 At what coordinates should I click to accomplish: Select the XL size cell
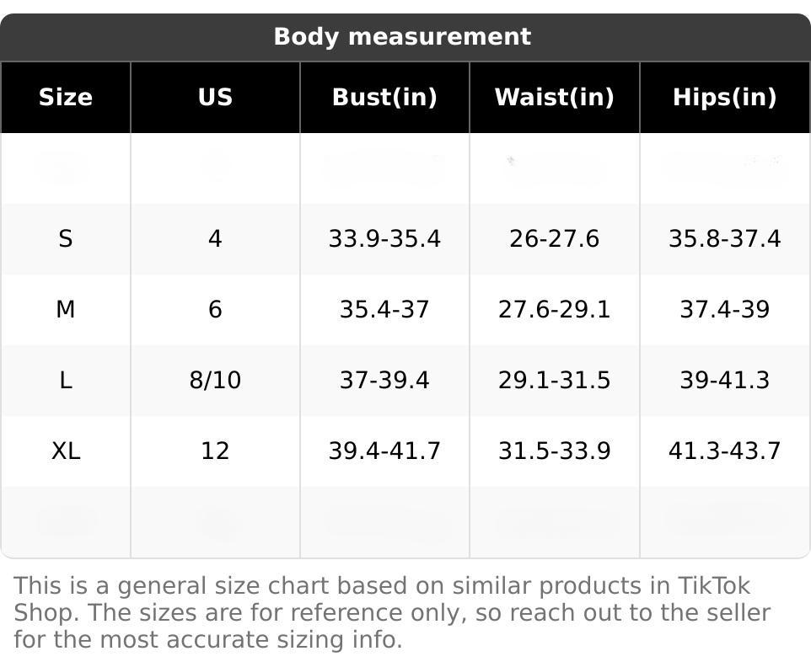click(66, 451)
